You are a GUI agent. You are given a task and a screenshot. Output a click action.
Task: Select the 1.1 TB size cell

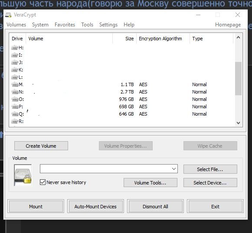coord(127,84)
